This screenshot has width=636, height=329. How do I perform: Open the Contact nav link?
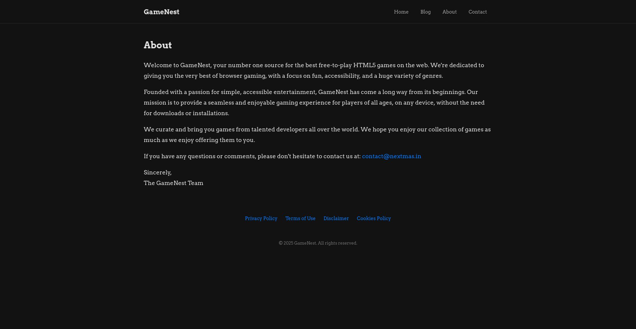point(477,12)
